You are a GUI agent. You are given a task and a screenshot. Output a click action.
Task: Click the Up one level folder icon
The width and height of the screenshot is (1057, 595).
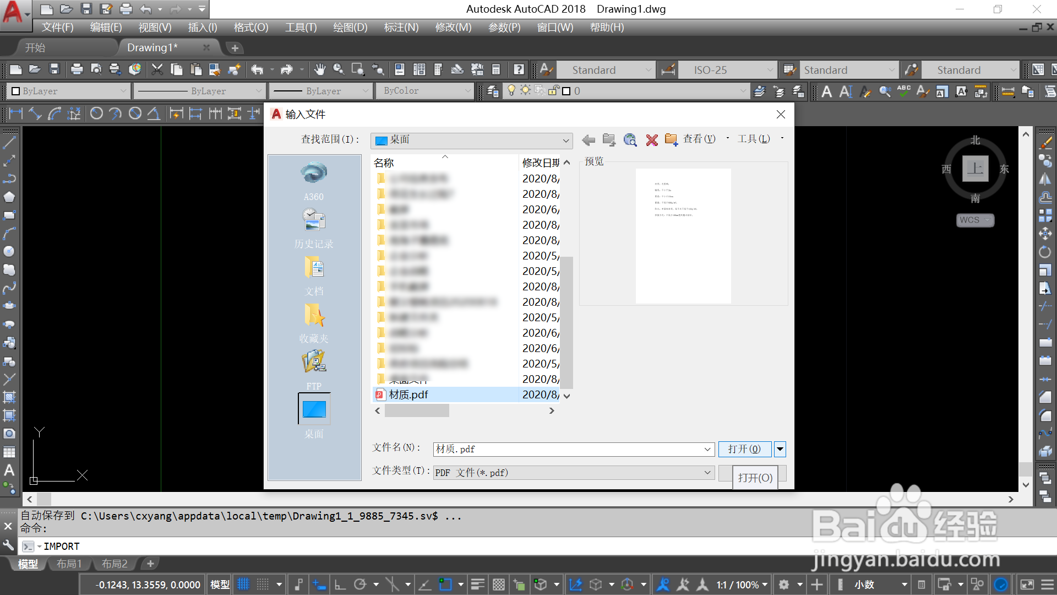[x=609, y=140]
